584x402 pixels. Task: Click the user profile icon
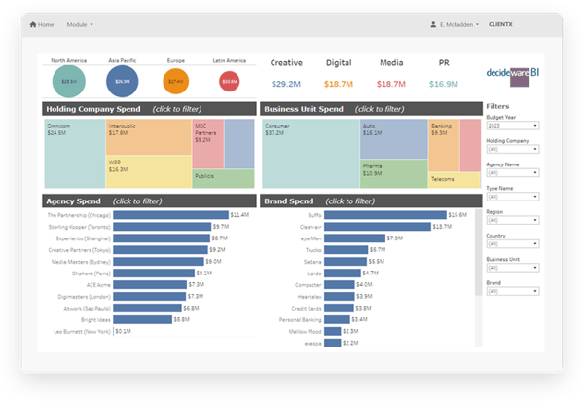click(433, 24)
